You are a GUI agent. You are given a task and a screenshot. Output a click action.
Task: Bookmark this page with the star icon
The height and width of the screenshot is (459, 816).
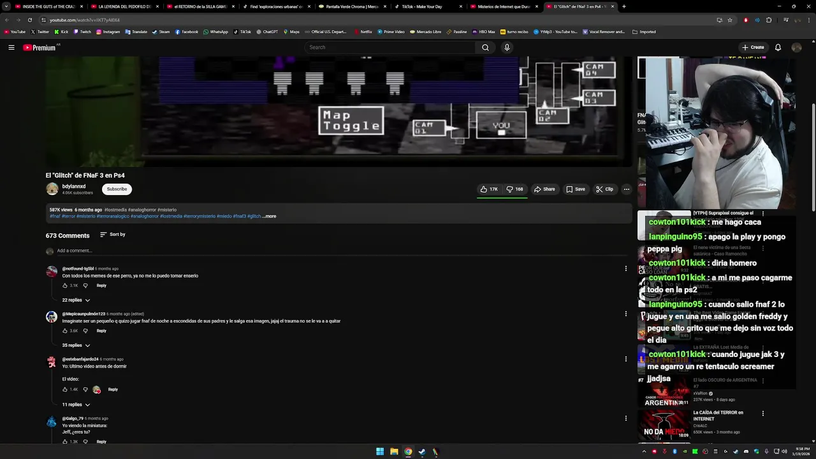coord(730,20)
